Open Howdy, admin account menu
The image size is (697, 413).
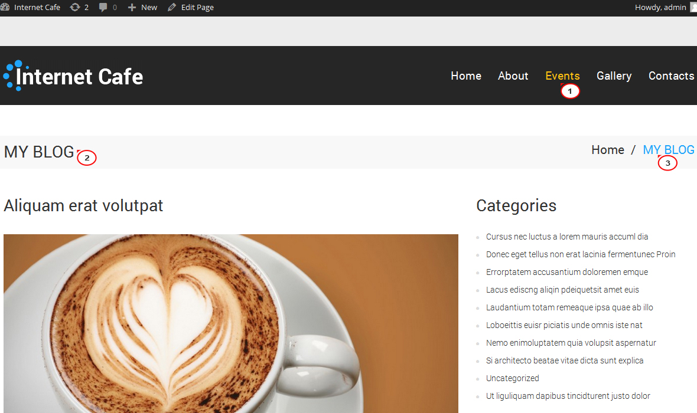click(x=665, y=7)
